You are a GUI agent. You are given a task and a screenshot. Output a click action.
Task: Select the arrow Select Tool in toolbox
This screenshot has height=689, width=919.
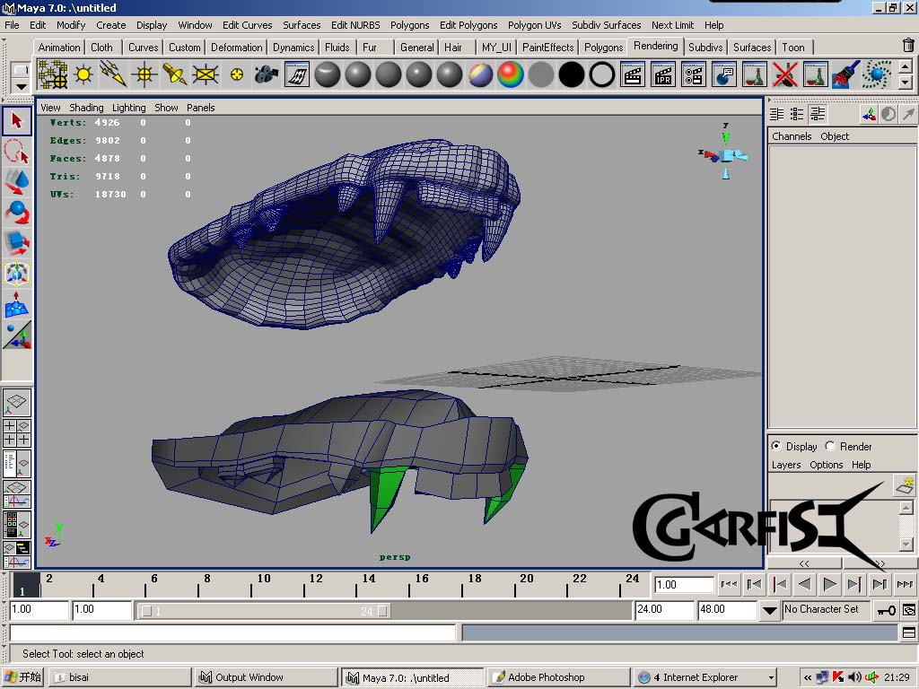coord(17,121)
